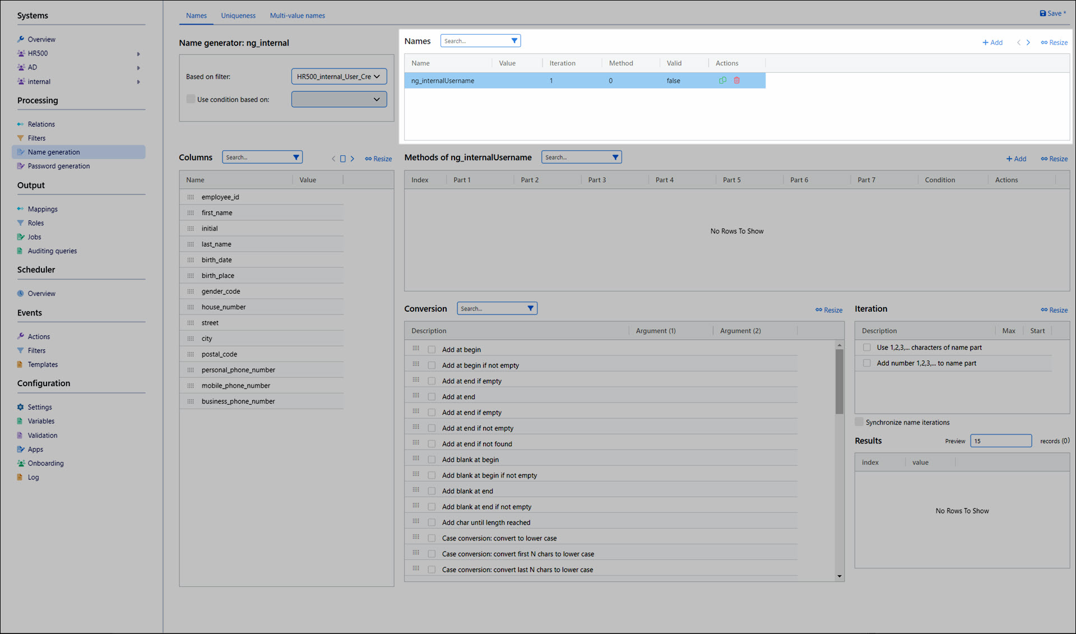This screenshot has height=634, width=1076.
Task: Open the Multi-value names tab
Action: 297,16
